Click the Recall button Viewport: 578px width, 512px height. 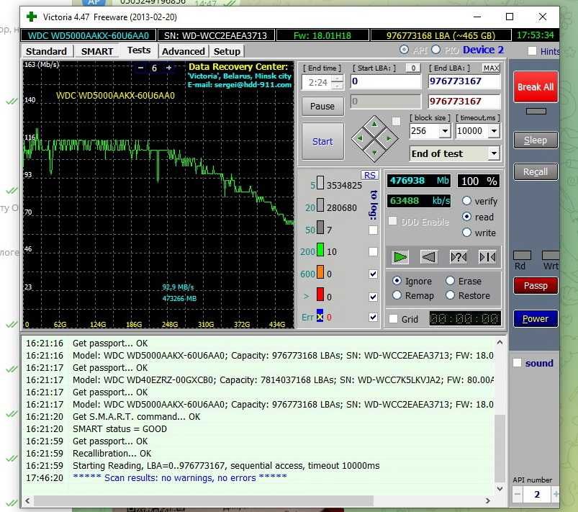click(x=536, y=172)
